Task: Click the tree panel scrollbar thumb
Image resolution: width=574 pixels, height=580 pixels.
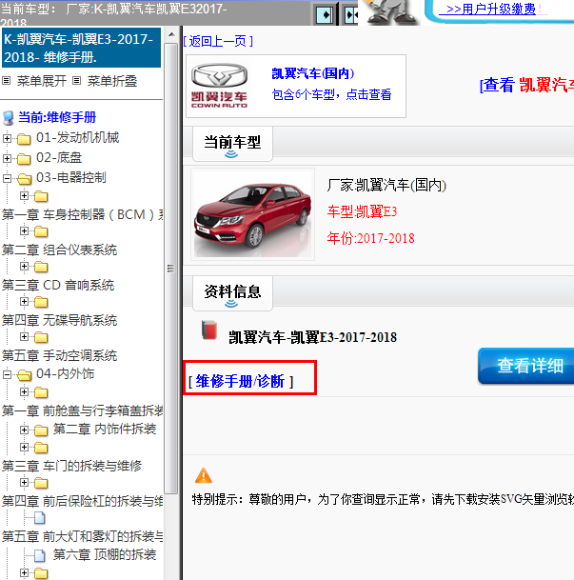Action: (x=170, y=269)
